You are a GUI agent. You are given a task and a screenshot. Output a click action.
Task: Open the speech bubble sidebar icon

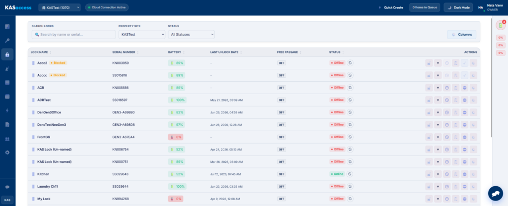[7, 187]
